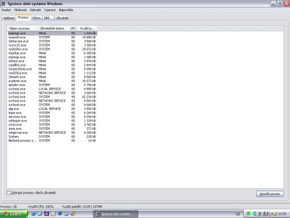This screenshot has height=218, width=290.
Task: Open the Windows Start menu
Action: pos(13,214)
